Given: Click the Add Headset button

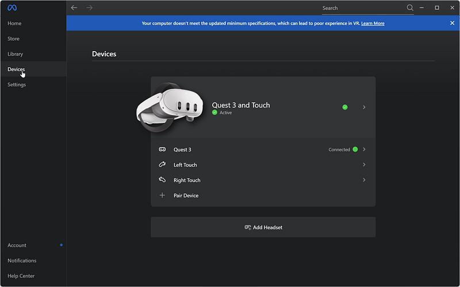Looking at the screenshot, I should [x=263, y=227].
